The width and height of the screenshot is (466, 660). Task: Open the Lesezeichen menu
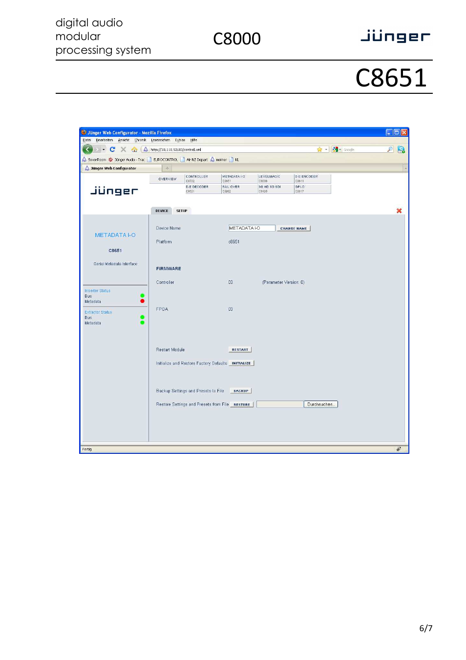click(x=160, y=140)
